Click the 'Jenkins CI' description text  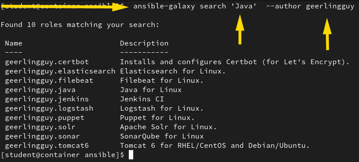[x=142, y=99]
